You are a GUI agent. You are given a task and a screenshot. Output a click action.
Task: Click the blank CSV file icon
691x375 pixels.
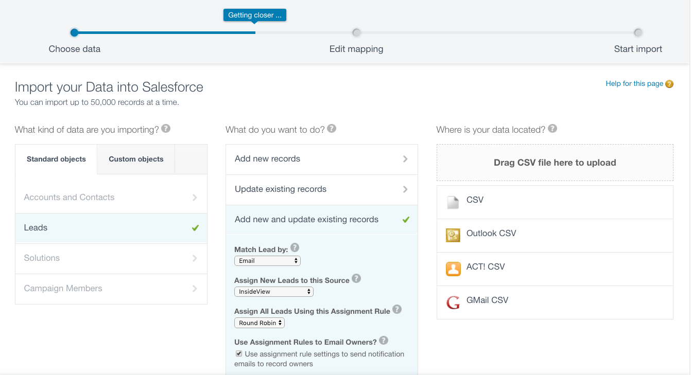click(x=453, y=202)
